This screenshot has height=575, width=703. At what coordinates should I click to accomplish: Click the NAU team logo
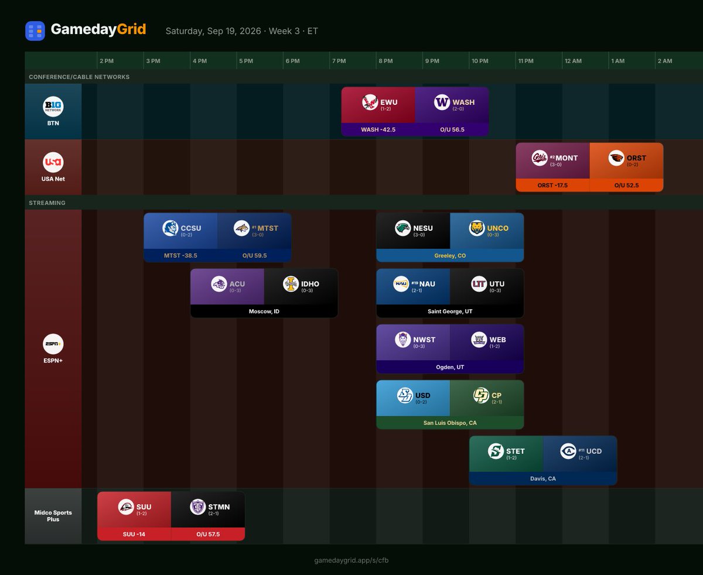pos(401,284)
